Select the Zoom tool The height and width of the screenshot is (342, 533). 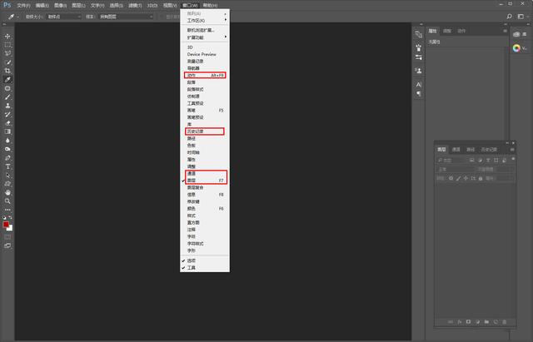pyautogui.click(x=7, y=201)
